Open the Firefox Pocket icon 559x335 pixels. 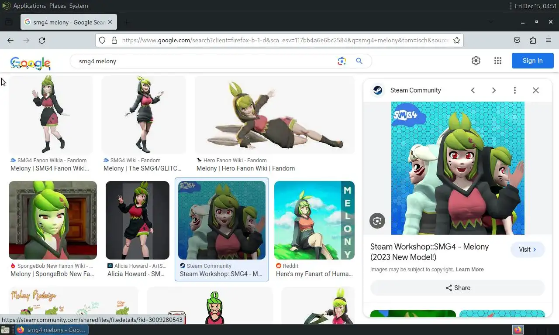click(x=517, y=40)
